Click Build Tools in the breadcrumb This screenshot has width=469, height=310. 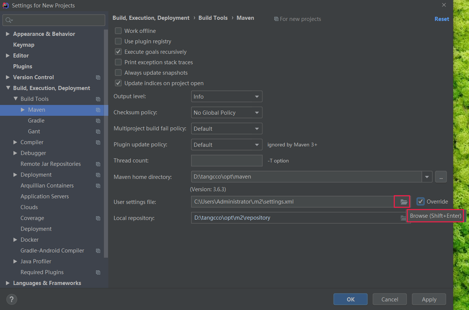pos(213,18)
